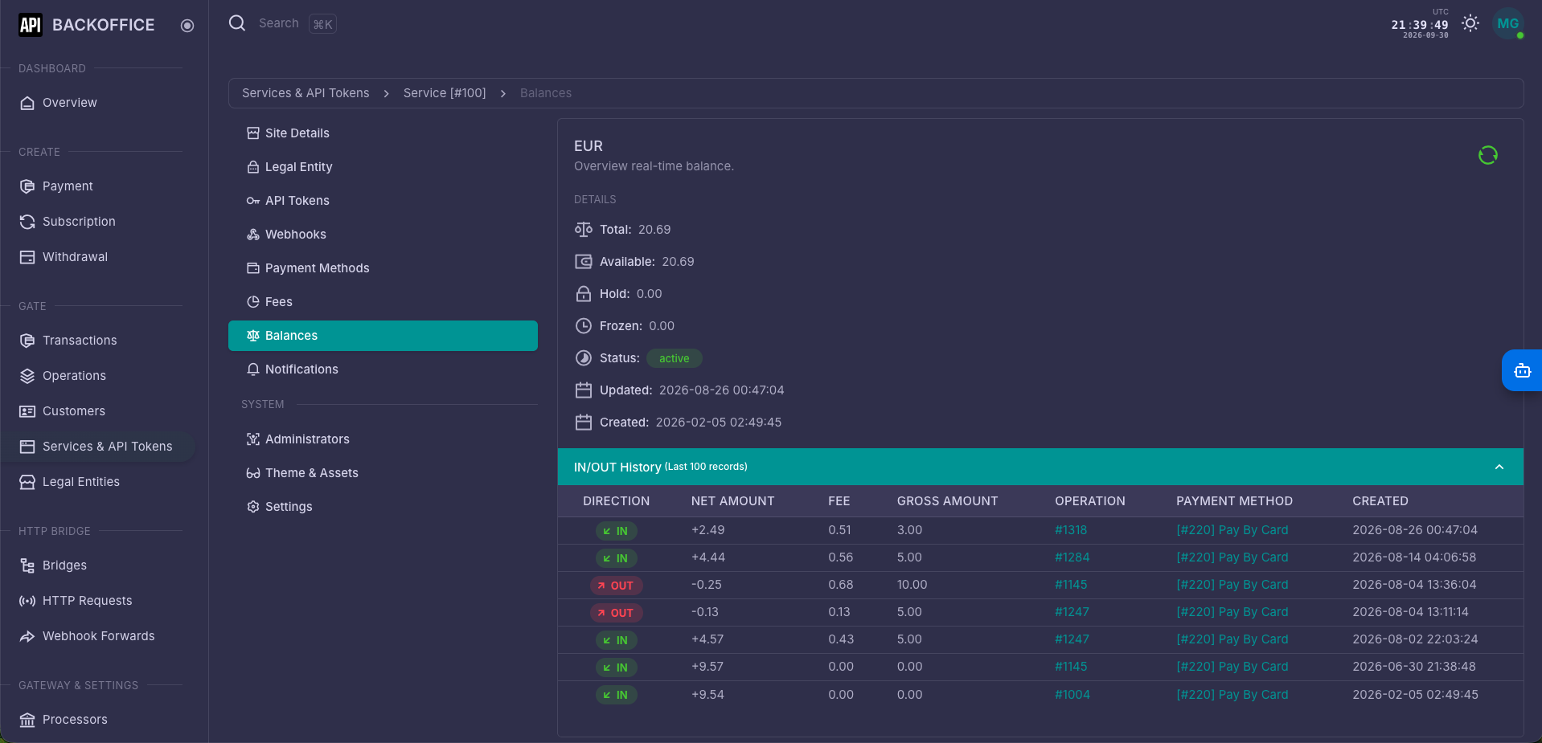Switch to the API Tokens tab
The height and width of the screenshot is (743, 1542).
(x=383, y=201)
